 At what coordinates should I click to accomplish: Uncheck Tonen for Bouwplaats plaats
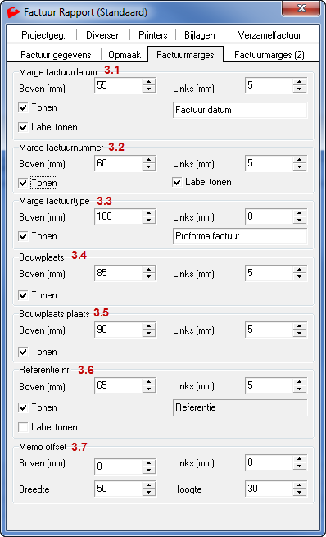click(x=23, y=352)
